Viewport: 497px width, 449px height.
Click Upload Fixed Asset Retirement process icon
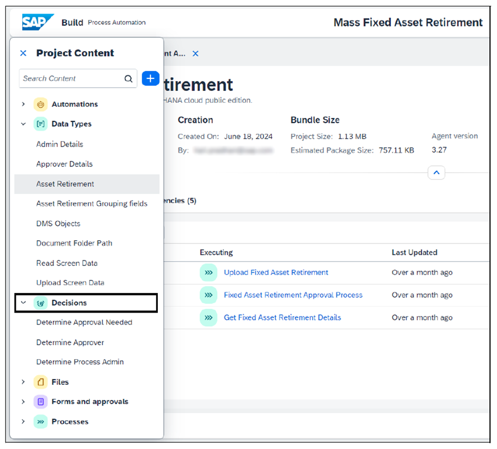[x=208, y=272]
